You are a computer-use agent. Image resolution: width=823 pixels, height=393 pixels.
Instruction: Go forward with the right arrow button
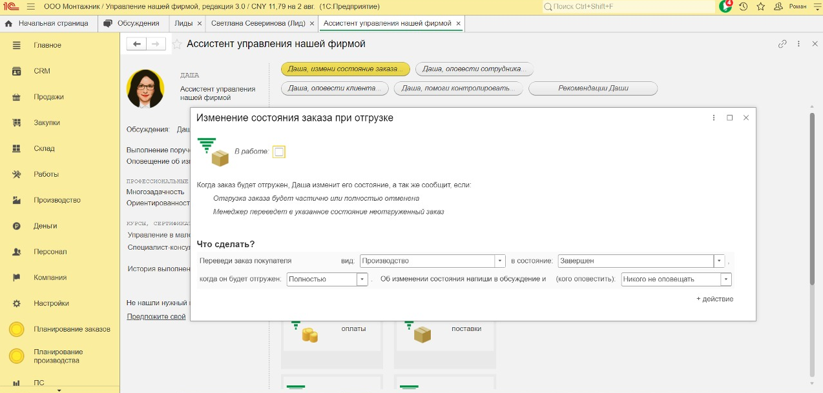(156, 44)
